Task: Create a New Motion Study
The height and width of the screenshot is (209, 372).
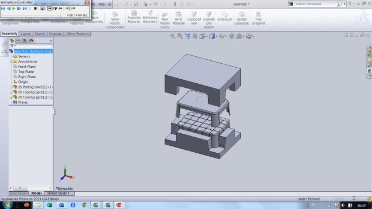Action: [x=164, y=20]
